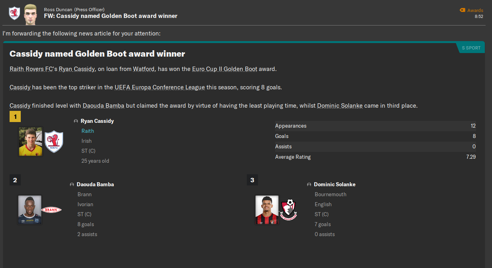492x268 pixels.
Task: Click the person icon beside Daouda Bamba
Action: [72, 185]
